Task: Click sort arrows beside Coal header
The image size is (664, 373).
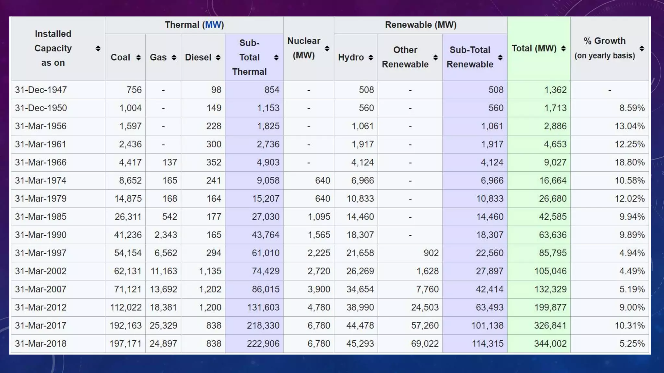Action: point(138,58)
